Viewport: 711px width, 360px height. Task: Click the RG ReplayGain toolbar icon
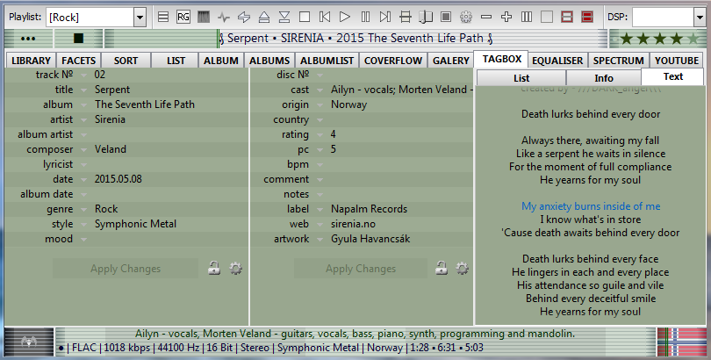pos(183,17)
